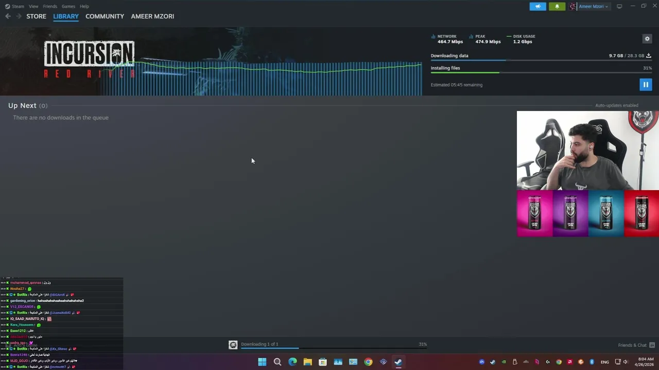Click the NVIDIA tray icon
The width and height of the screenshot is (659, 370).
coord(504,362)
